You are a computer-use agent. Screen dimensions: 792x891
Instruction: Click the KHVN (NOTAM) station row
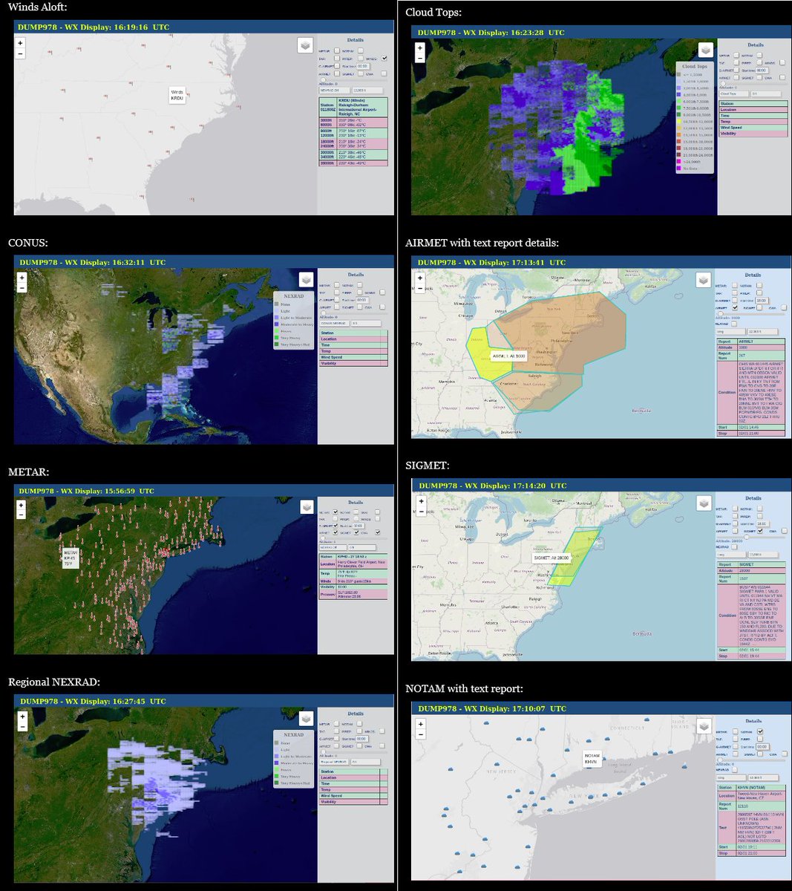tap(751, 788)
